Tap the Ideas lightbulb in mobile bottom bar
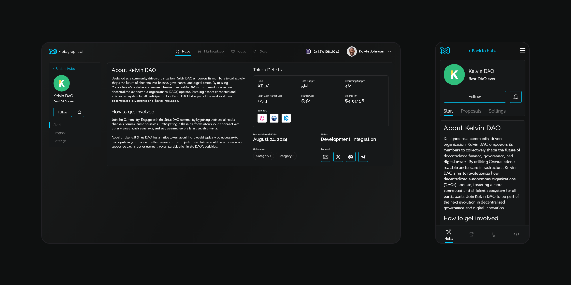This screenshot has height=285, width=571. coord(494,234)
